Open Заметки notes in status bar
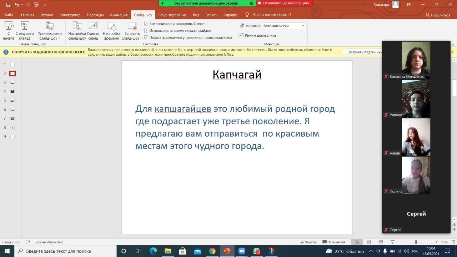Viewport: 457px width, 257px height. point(308,242)
